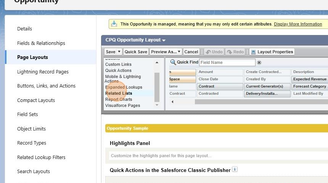The height and width of the screenshot is (183, 328).
Task: Open the Save dropdown arrow
Action: pos(119,51)
